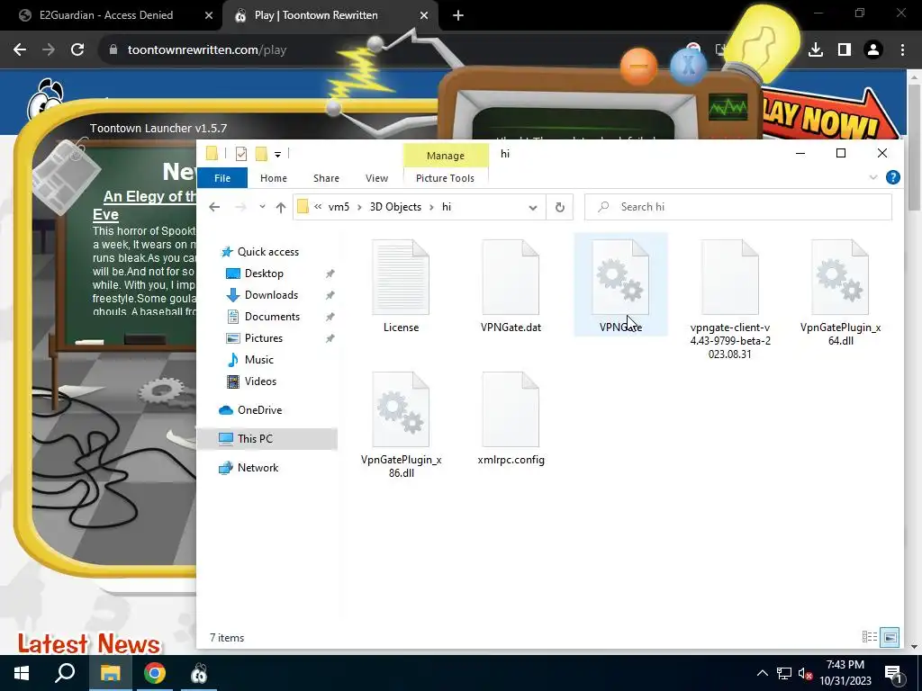This screenshot has height=691, width=922.
Task: Switch to large icons view layout
Action: [890, 637]
